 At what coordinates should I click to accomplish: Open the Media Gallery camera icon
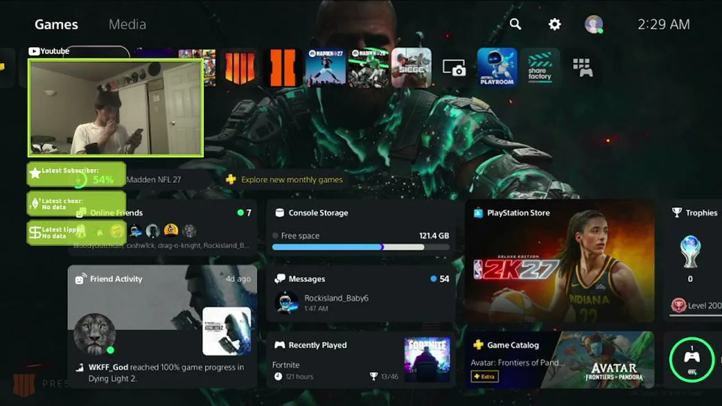454,68
